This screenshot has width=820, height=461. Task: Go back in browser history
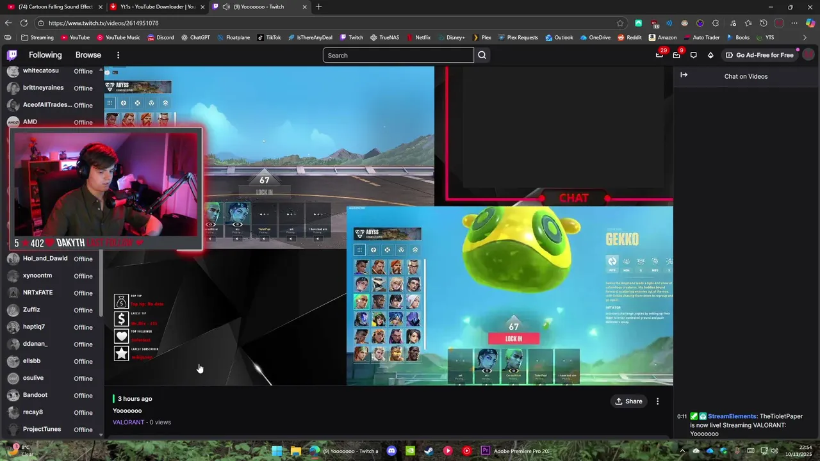coord(8,23)
